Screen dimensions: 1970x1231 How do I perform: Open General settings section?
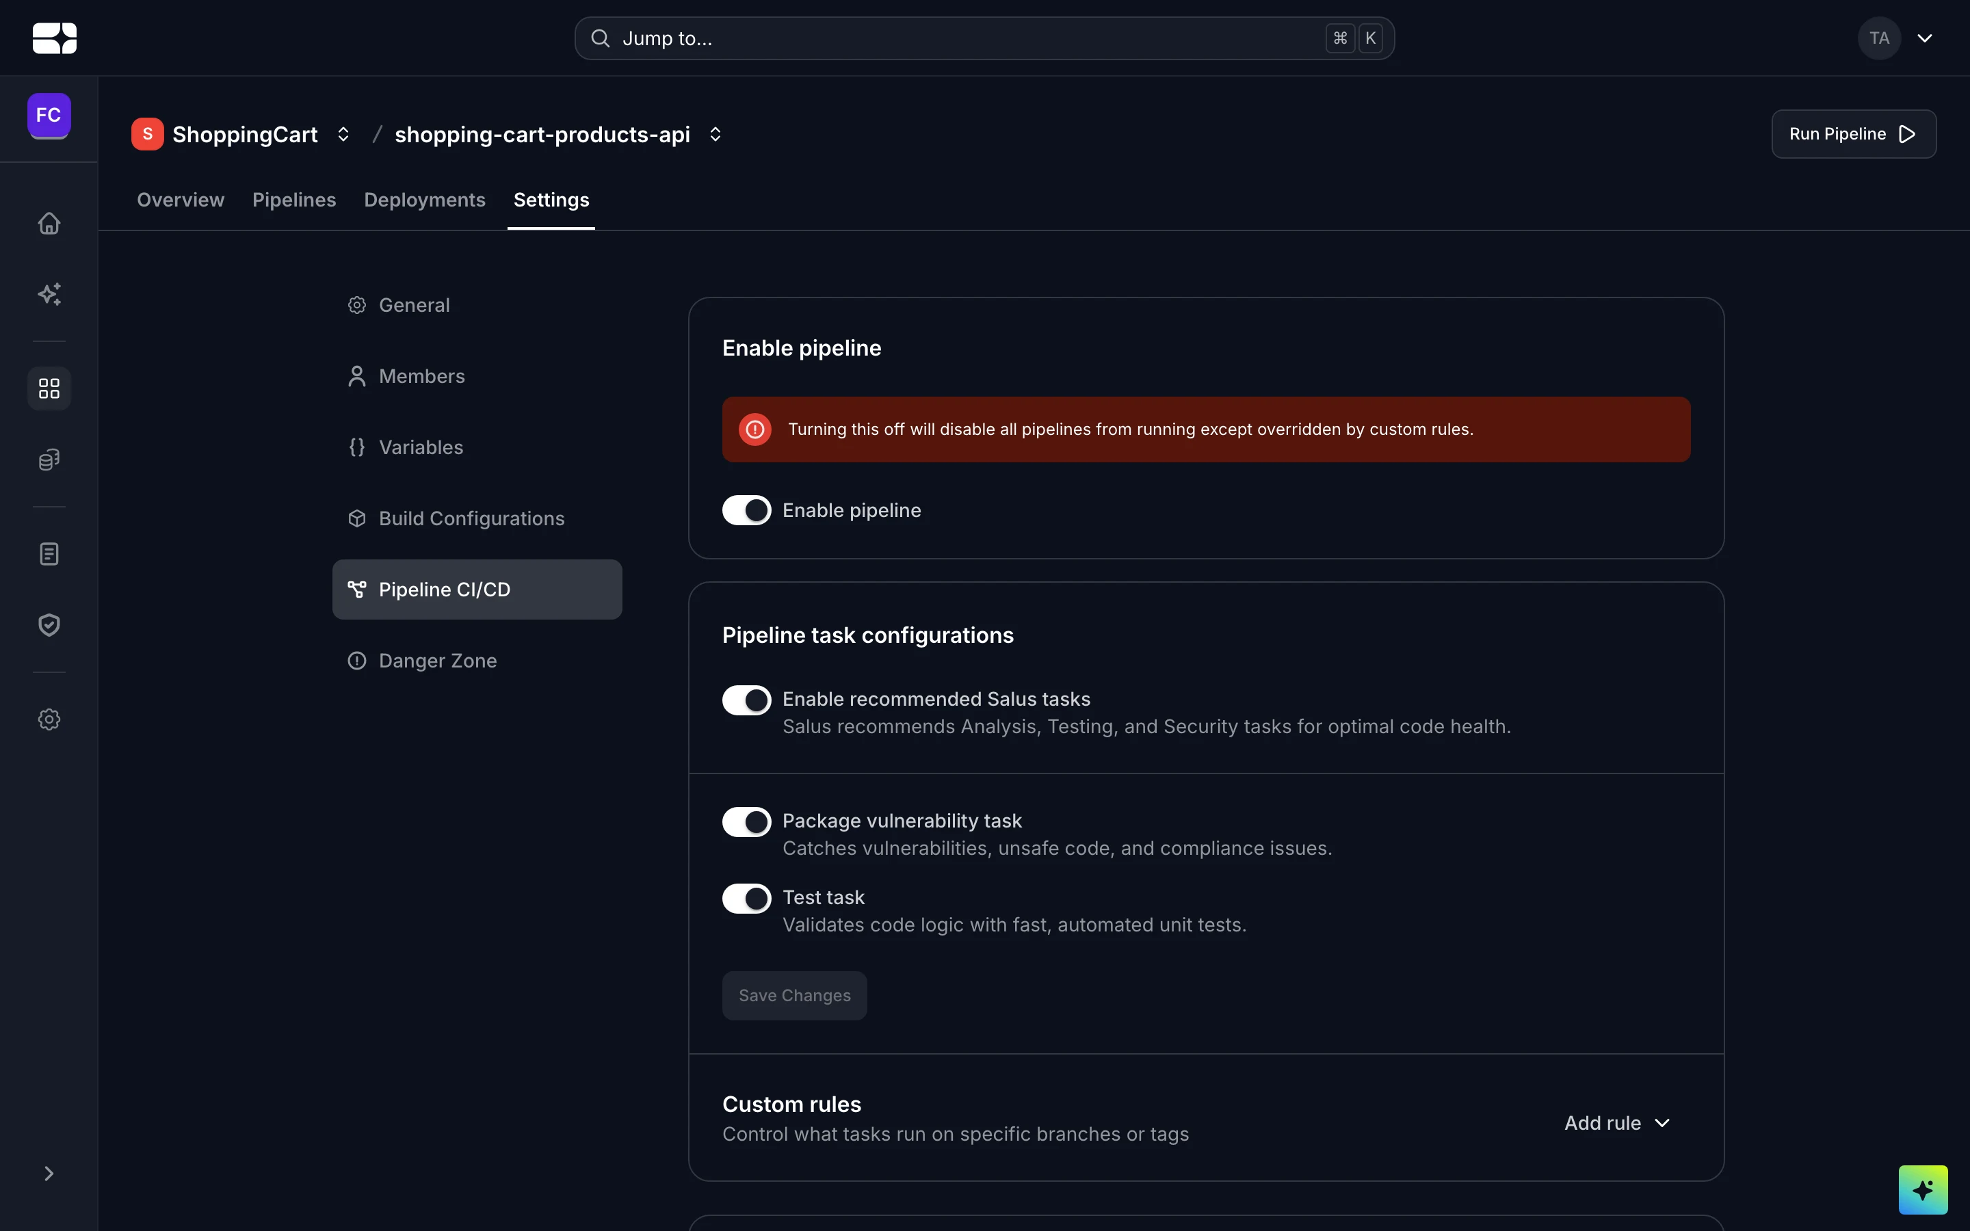pyautogui.click(x=477, y=305)
